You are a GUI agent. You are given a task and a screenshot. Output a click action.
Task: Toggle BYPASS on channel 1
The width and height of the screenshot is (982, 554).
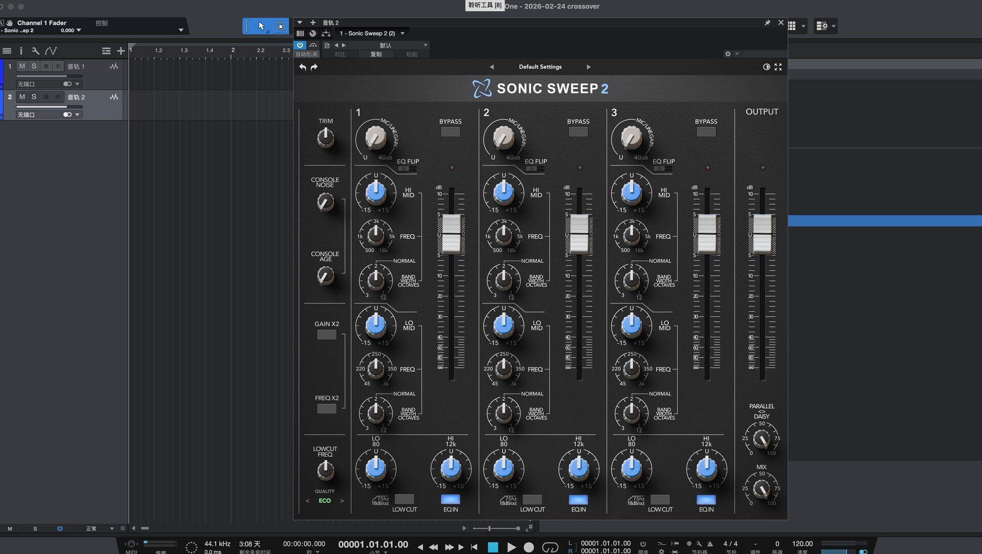tap(450, 131)
